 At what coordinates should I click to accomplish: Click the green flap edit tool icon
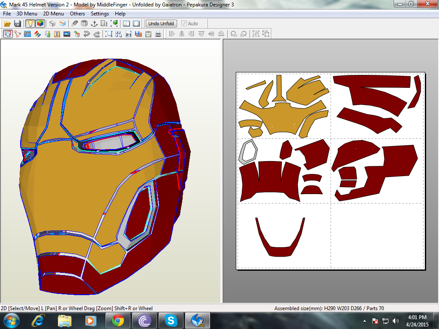[48, 34]
